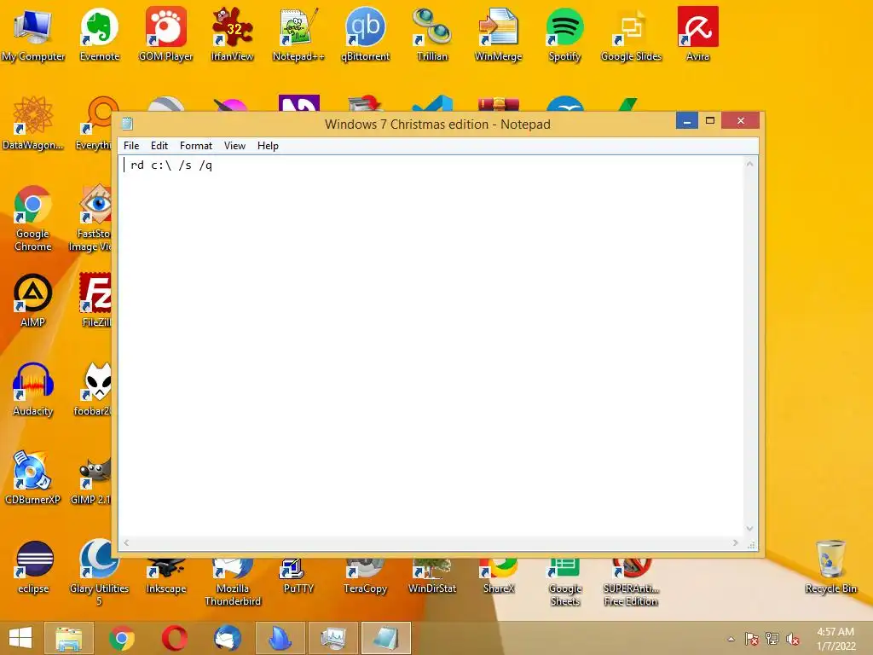Click the FileZilla desktop icon
This screenshot has width=873, height=655.
coord(95,300)
